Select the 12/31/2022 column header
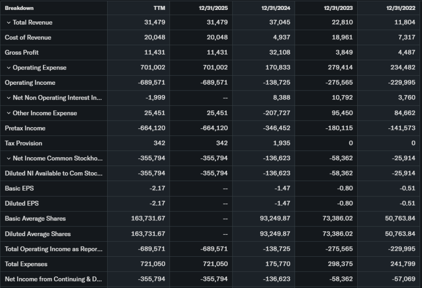 click(x=401, y=8)
